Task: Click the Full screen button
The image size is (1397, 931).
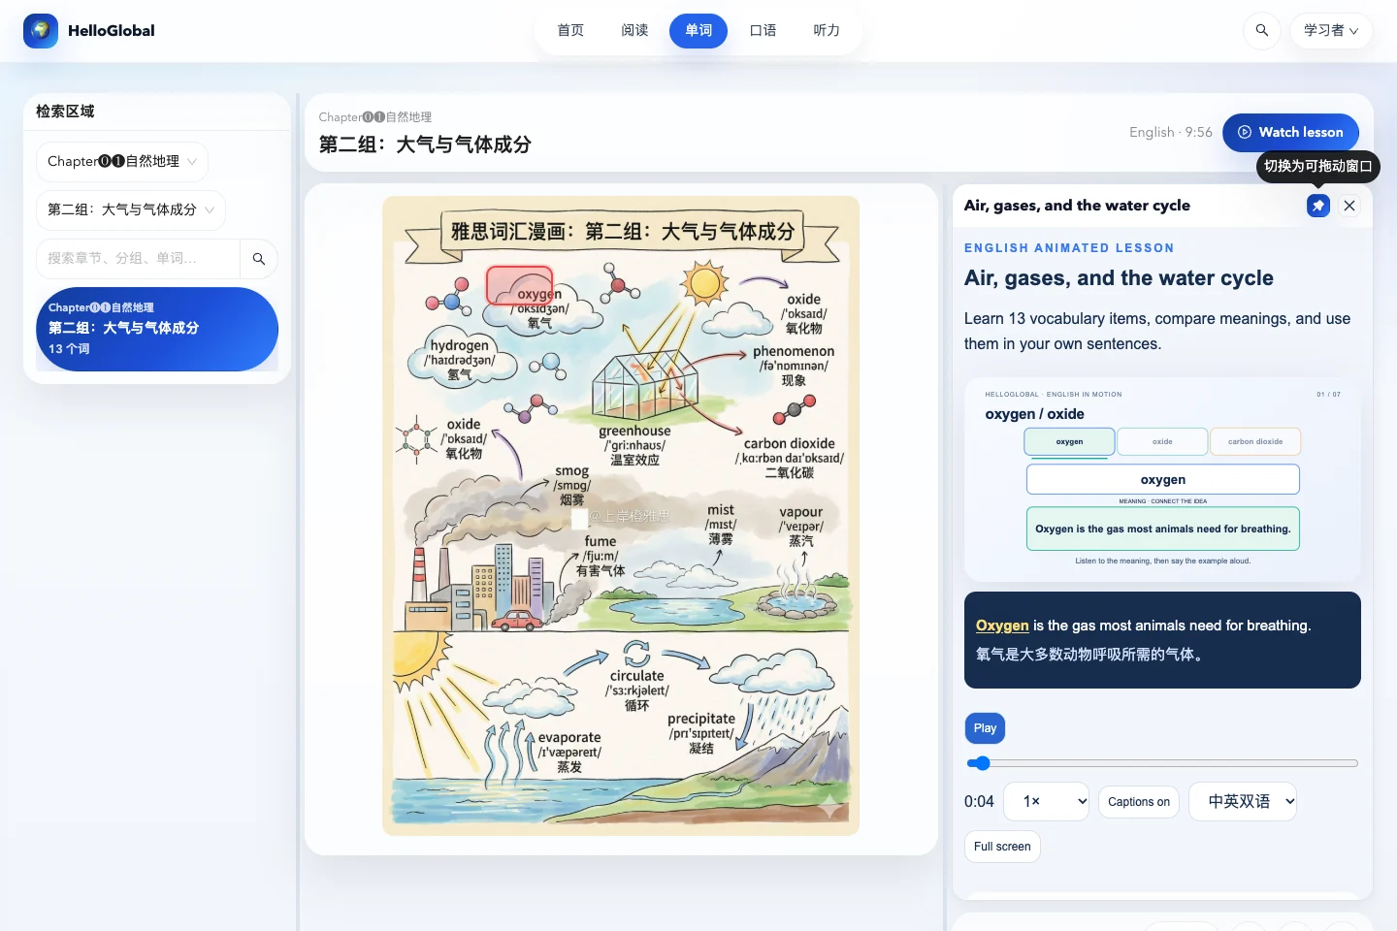Action: (1002, 847)
